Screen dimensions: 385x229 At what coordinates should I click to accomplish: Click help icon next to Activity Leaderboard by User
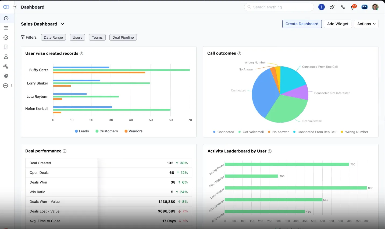pyautogui.click(x=270, y=151)
